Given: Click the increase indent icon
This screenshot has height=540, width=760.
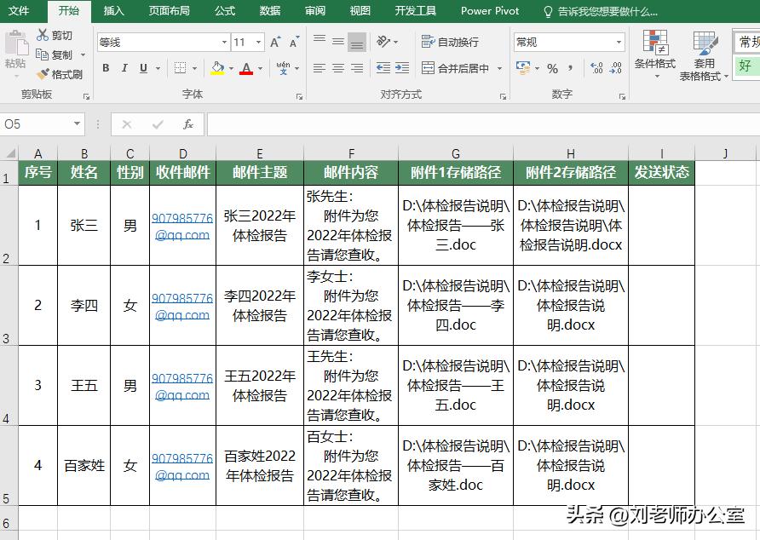Looking at the screenshot, I should (403, 68).
